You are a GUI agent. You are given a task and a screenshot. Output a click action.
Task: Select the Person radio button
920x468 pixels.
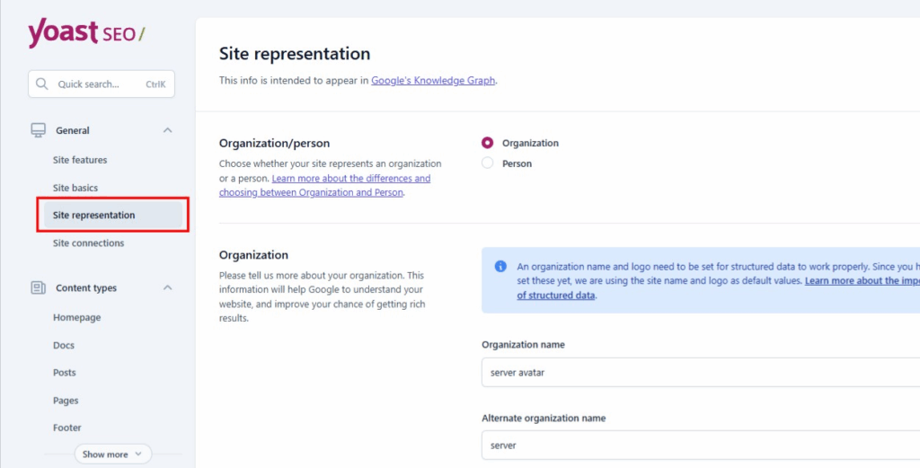click(487, 163)
